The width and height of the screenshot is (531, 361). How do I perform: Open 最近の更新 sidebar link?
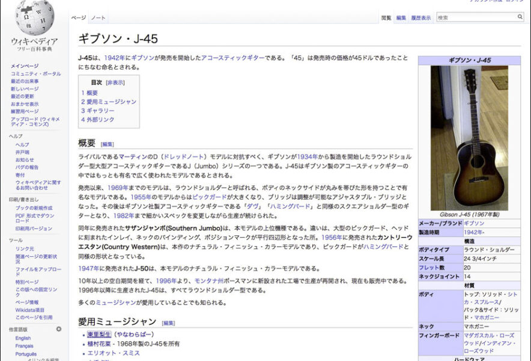click(x=22, y=96)
